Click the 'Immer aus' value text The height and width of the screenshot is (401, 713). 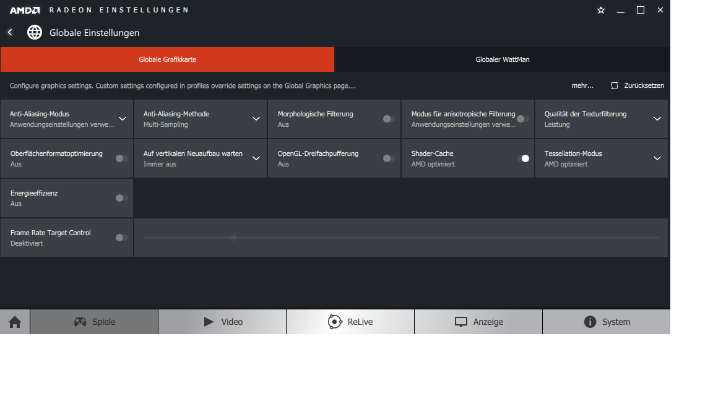pos(160,164)
